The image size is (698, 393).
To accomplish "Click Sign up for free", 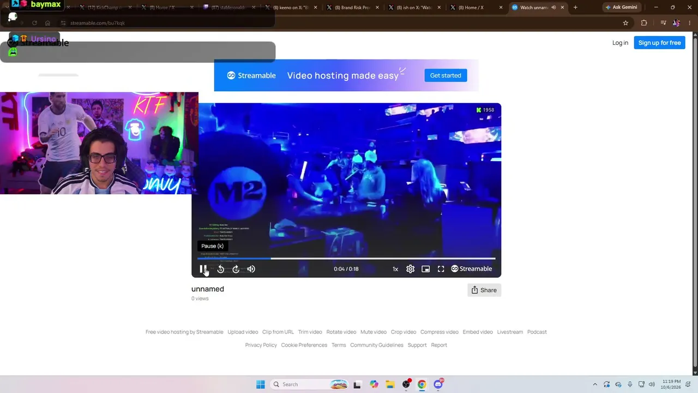I will (x=659, y=43).
